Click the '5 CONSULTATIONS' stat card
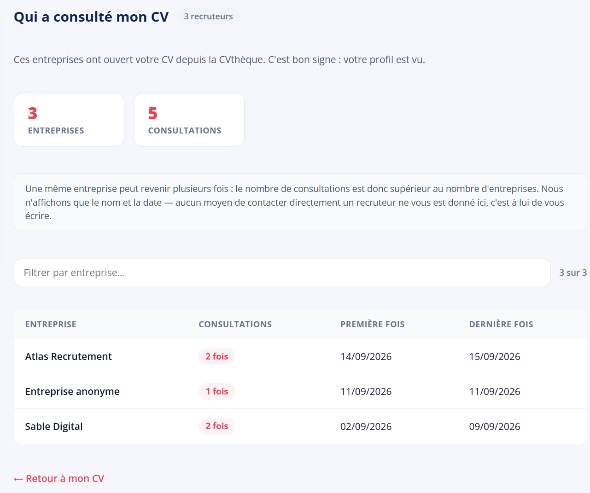The image size is (590, 493). click(x=189, y=120)
